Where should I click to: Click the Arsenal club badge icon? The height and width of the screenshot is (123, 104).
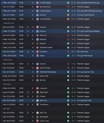(38, 27)
